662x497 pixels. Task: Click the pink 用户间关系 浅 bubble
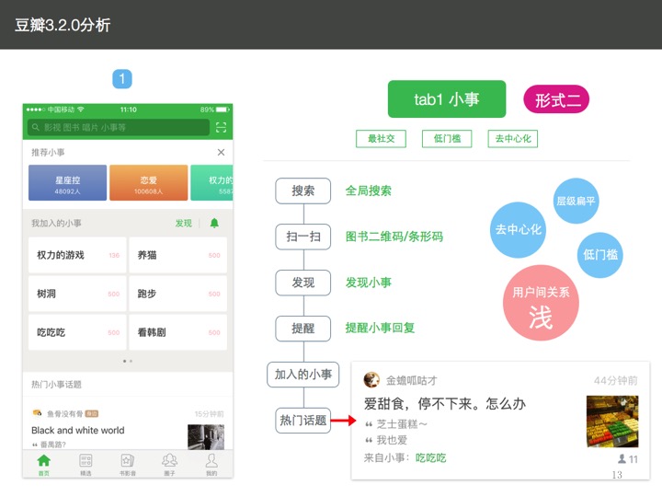541,303
